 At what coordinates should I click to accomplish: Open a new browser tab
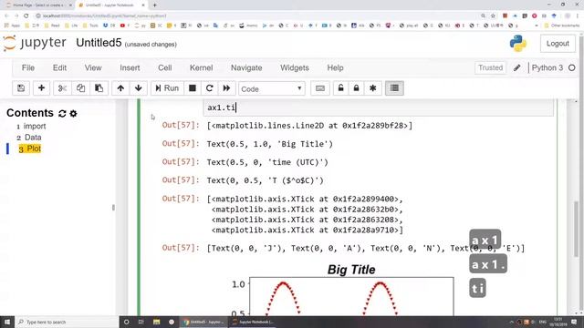click(154, 5)
